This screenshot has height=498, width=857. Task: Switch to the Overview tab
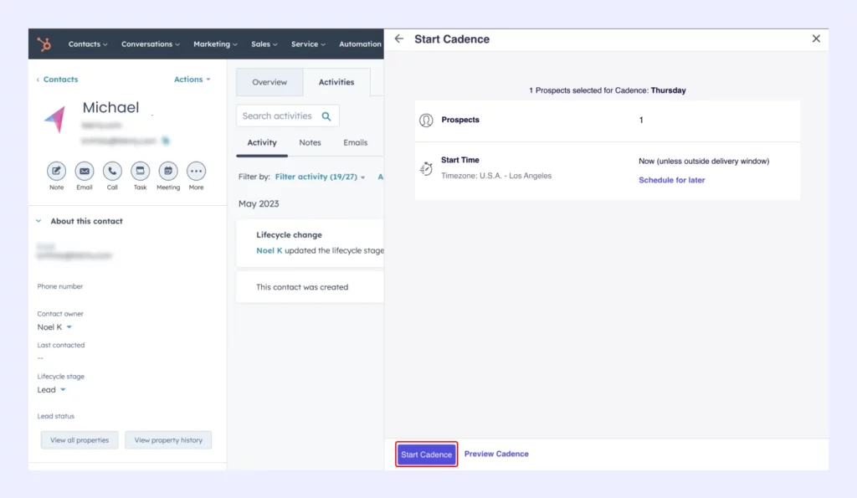click(x=269, y=83)
